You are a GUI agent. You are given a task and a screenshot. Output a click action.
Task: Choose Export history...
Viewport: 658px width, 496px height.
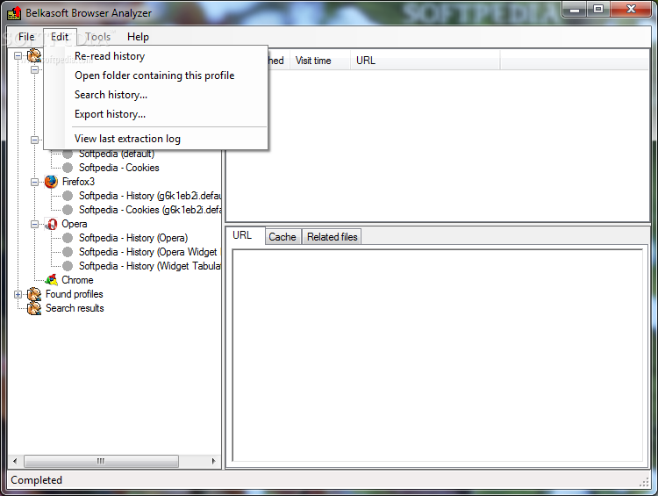point(155,114)
